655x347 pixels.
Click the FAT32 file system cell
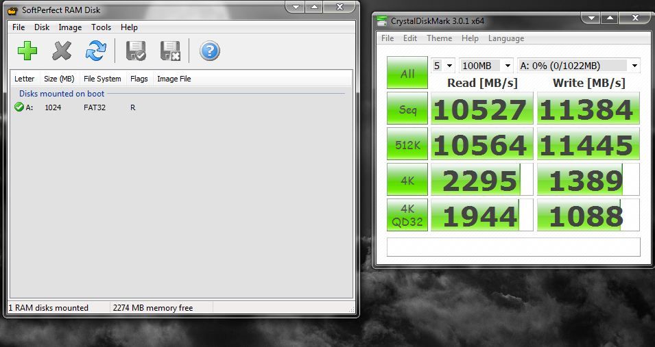coord(95,107)
